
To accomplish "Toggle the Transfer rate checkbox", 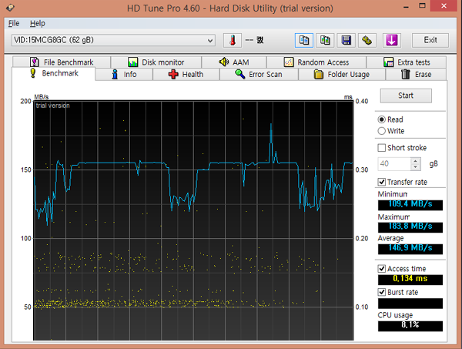I will [382, 182].
